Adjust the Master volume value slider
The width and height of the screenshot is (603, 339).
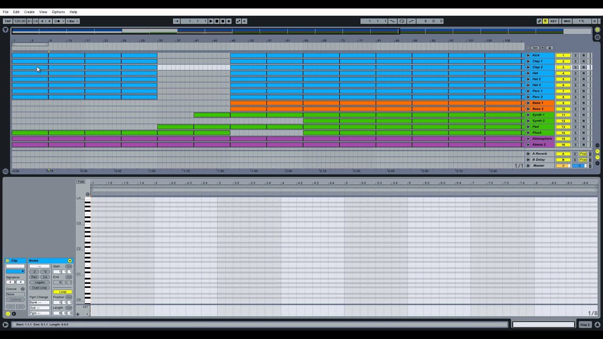click(563, 166)
